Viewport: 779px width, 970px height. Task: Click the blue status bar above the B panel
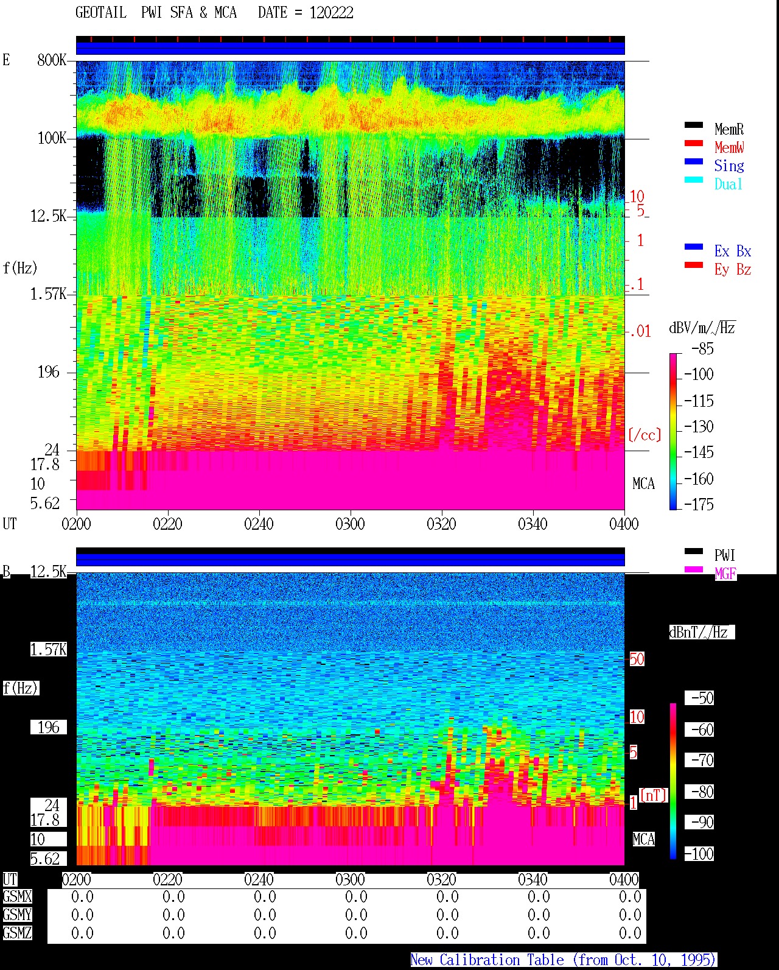pos(350,560)
